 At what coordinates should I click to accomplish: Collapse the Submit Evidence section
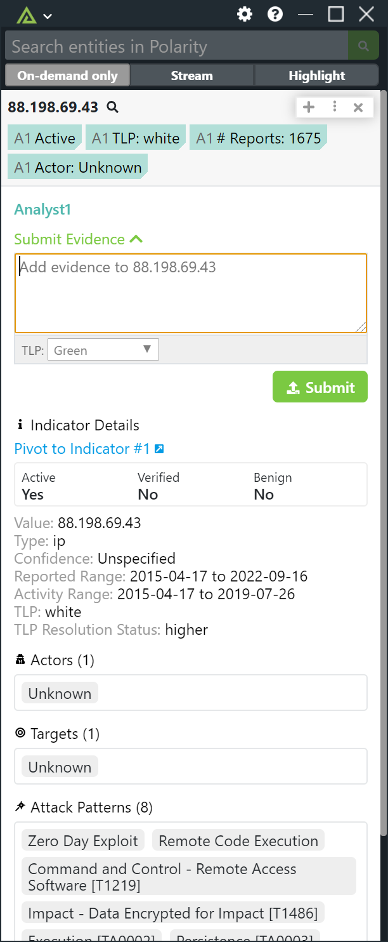tap(79, 239)
